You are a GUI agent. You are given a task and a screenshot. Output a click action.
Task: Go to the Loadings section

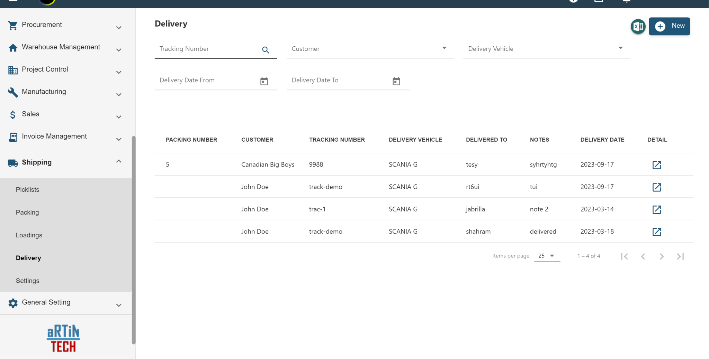(x=29, y=235)
